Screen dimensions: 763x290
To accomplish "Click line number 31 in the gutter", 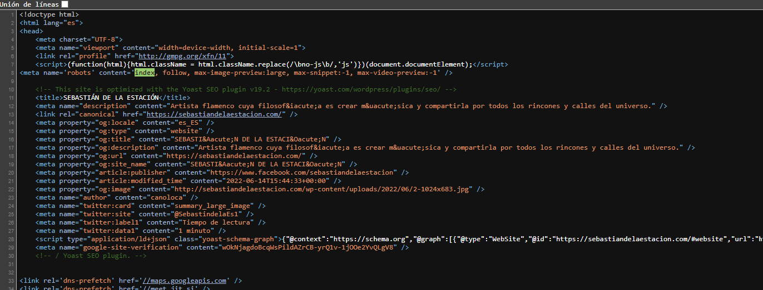I will point(11,264).
